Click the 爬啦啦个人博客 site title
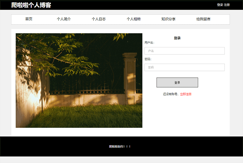Screen dimensions: 243x163 pos(31,5)
